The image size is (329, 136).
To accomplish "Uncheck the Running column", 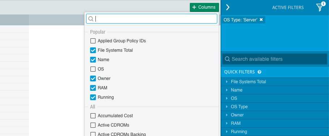I will point(93,97).
